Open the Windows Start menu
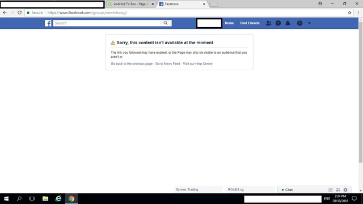Image resolution: width=363 pixels, height=204 pixels. click(6, 199)
